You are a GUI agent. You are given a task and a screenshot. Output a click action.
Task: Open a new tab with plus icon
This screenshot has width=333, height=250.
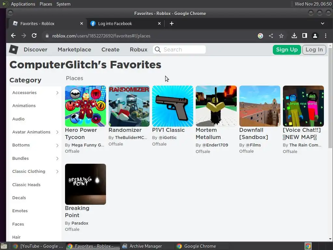(172, 23)
